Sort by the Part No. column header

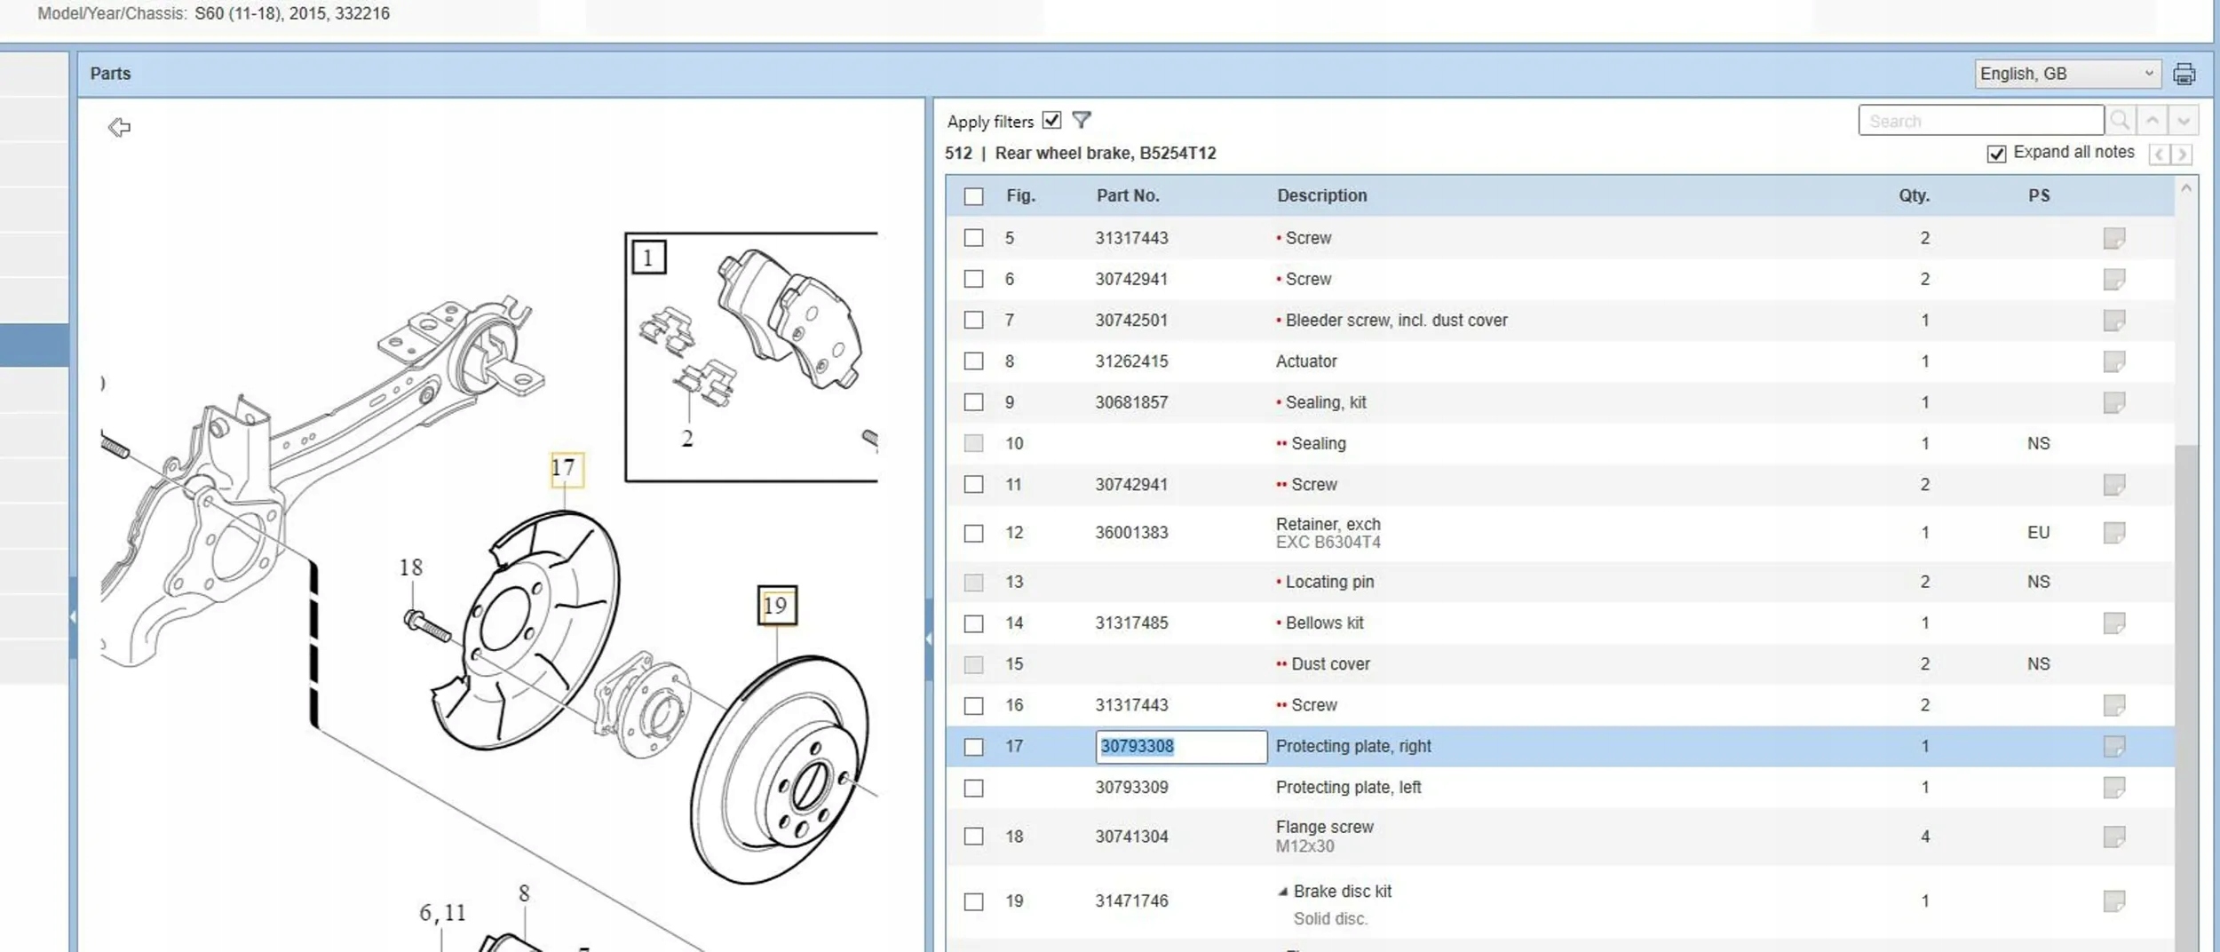pyautogui.click(x=1127, y=195)
